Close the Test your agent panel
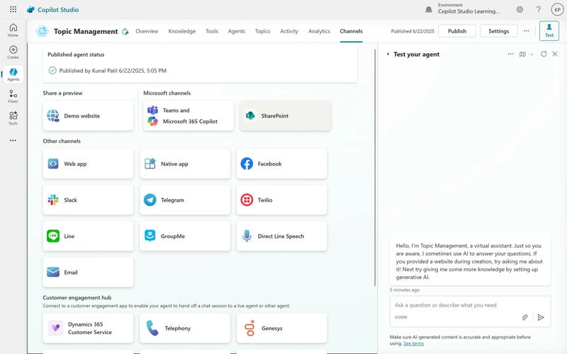The height and width of the screenshot is (354, 567). (555, 54)
